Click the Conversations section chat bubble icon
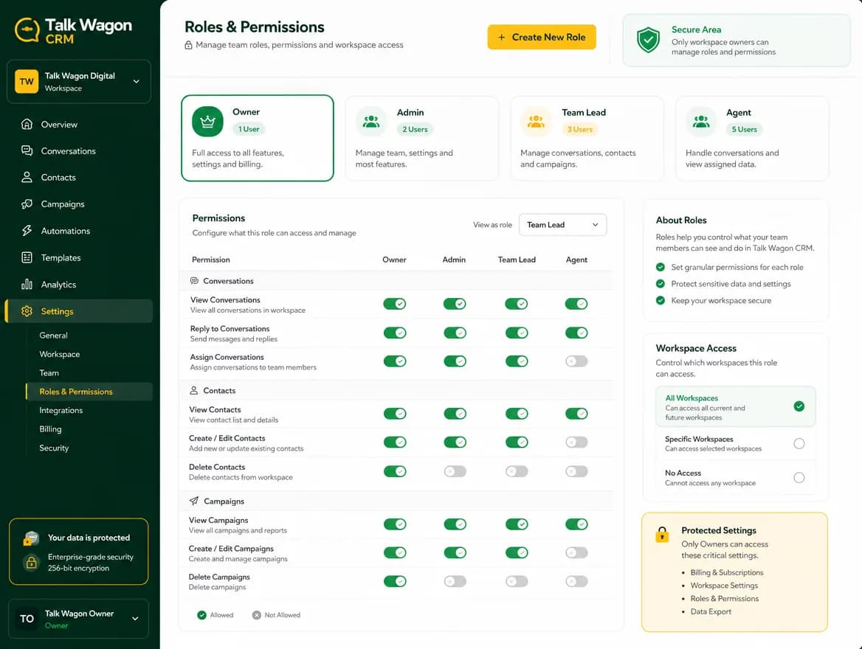This screenshot has width=862, height=649. click(x=194, y=281)
